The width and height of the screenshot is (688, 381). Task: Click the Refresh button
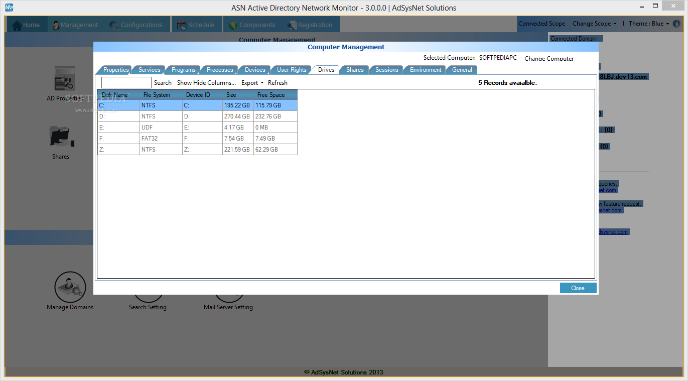pyautogui.click(x=278, y=83)
